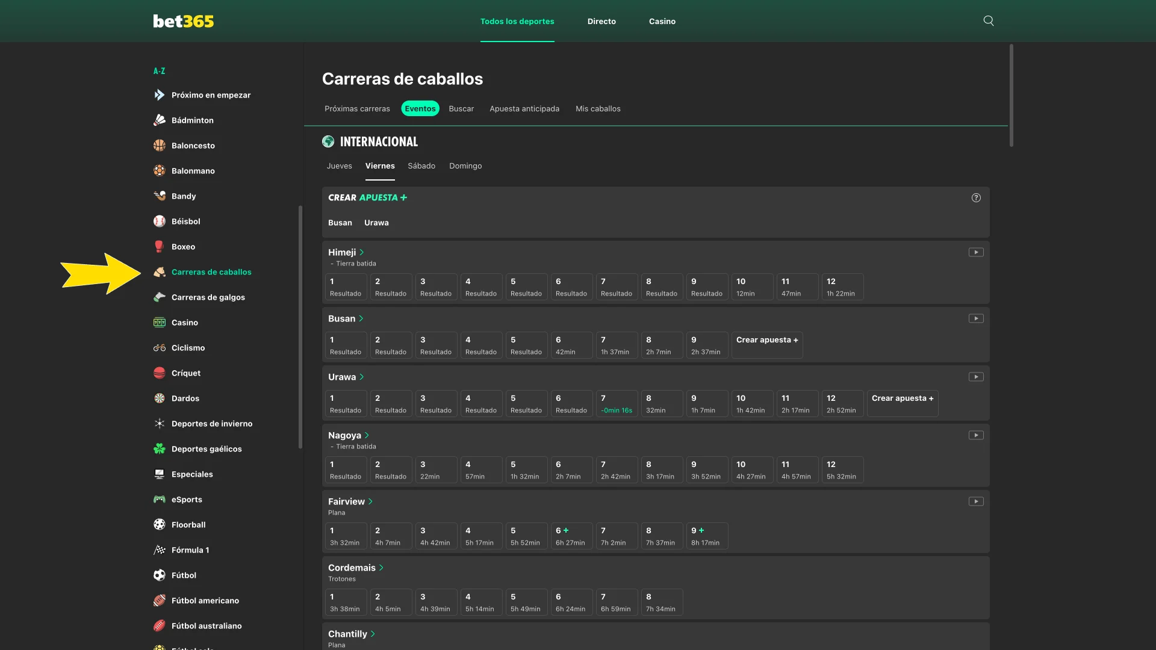Open the Ciclismo bicycle icon
The width and height of the screenshot is (1156, 650).
pos(159,348)
